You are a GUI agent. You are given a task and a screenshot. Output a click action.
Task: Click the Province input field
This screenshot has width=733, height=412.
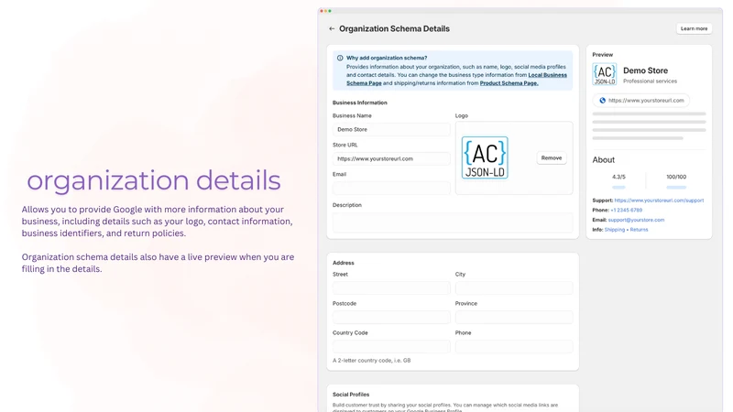[514, 317]
